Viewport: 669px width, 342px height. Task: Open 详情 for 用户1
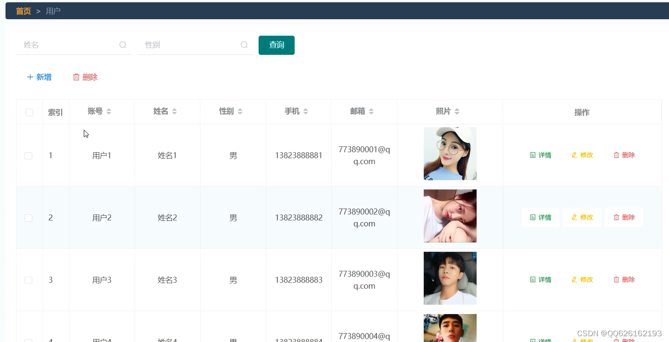coord(541,155)
